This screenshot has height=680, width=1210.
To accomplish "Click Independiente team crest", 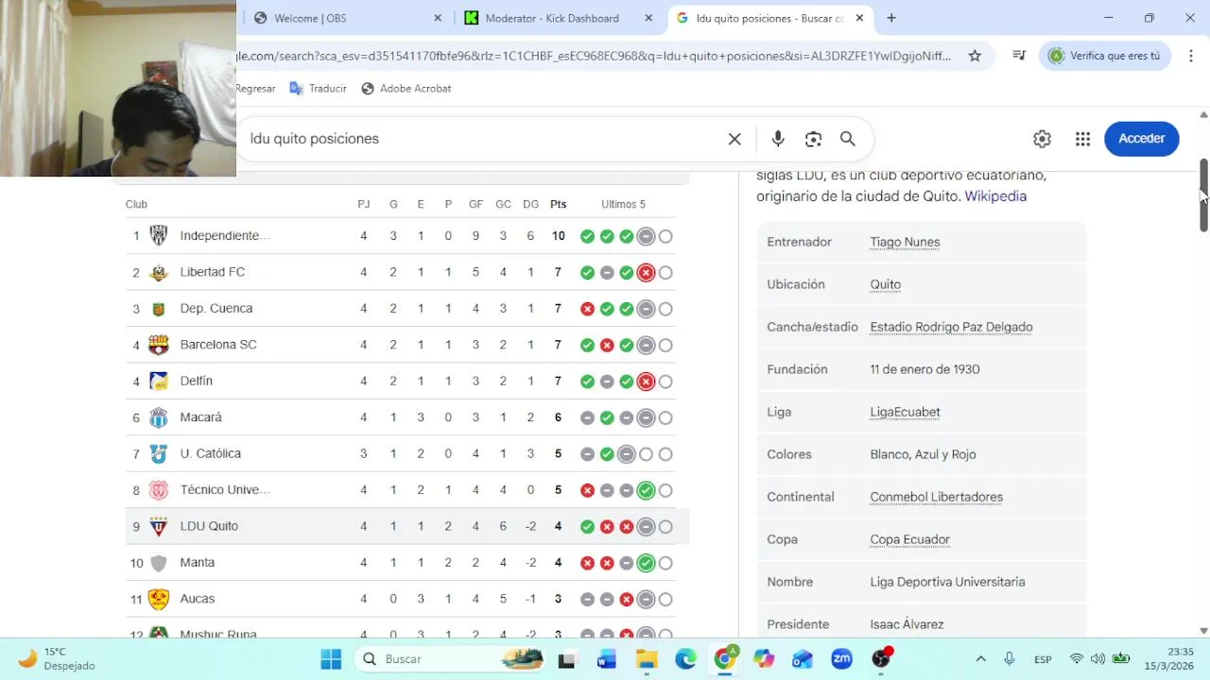I will tap(159, 236).
